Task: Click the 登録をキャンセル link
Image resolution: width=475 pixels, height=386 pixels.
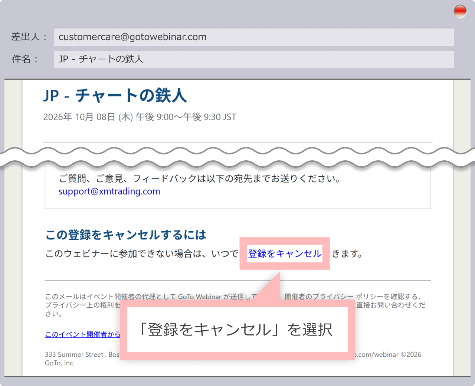Action: 285,253
